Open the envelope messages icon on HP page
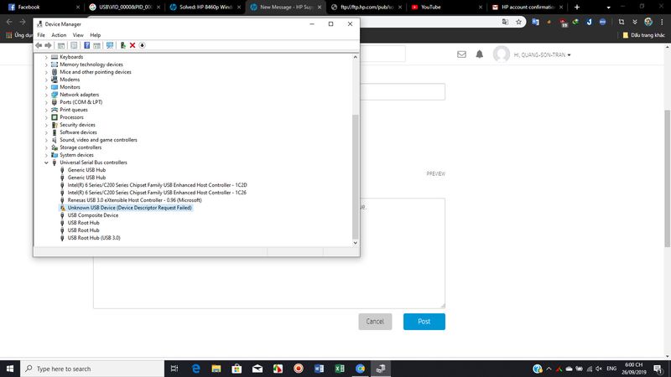 point(461,54)
